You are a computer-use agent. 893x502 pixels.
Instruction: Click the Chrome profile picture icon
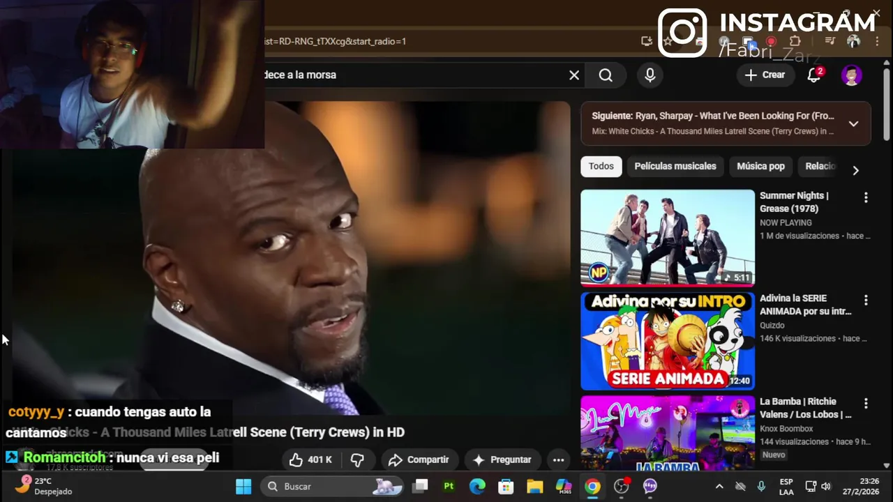853,41
